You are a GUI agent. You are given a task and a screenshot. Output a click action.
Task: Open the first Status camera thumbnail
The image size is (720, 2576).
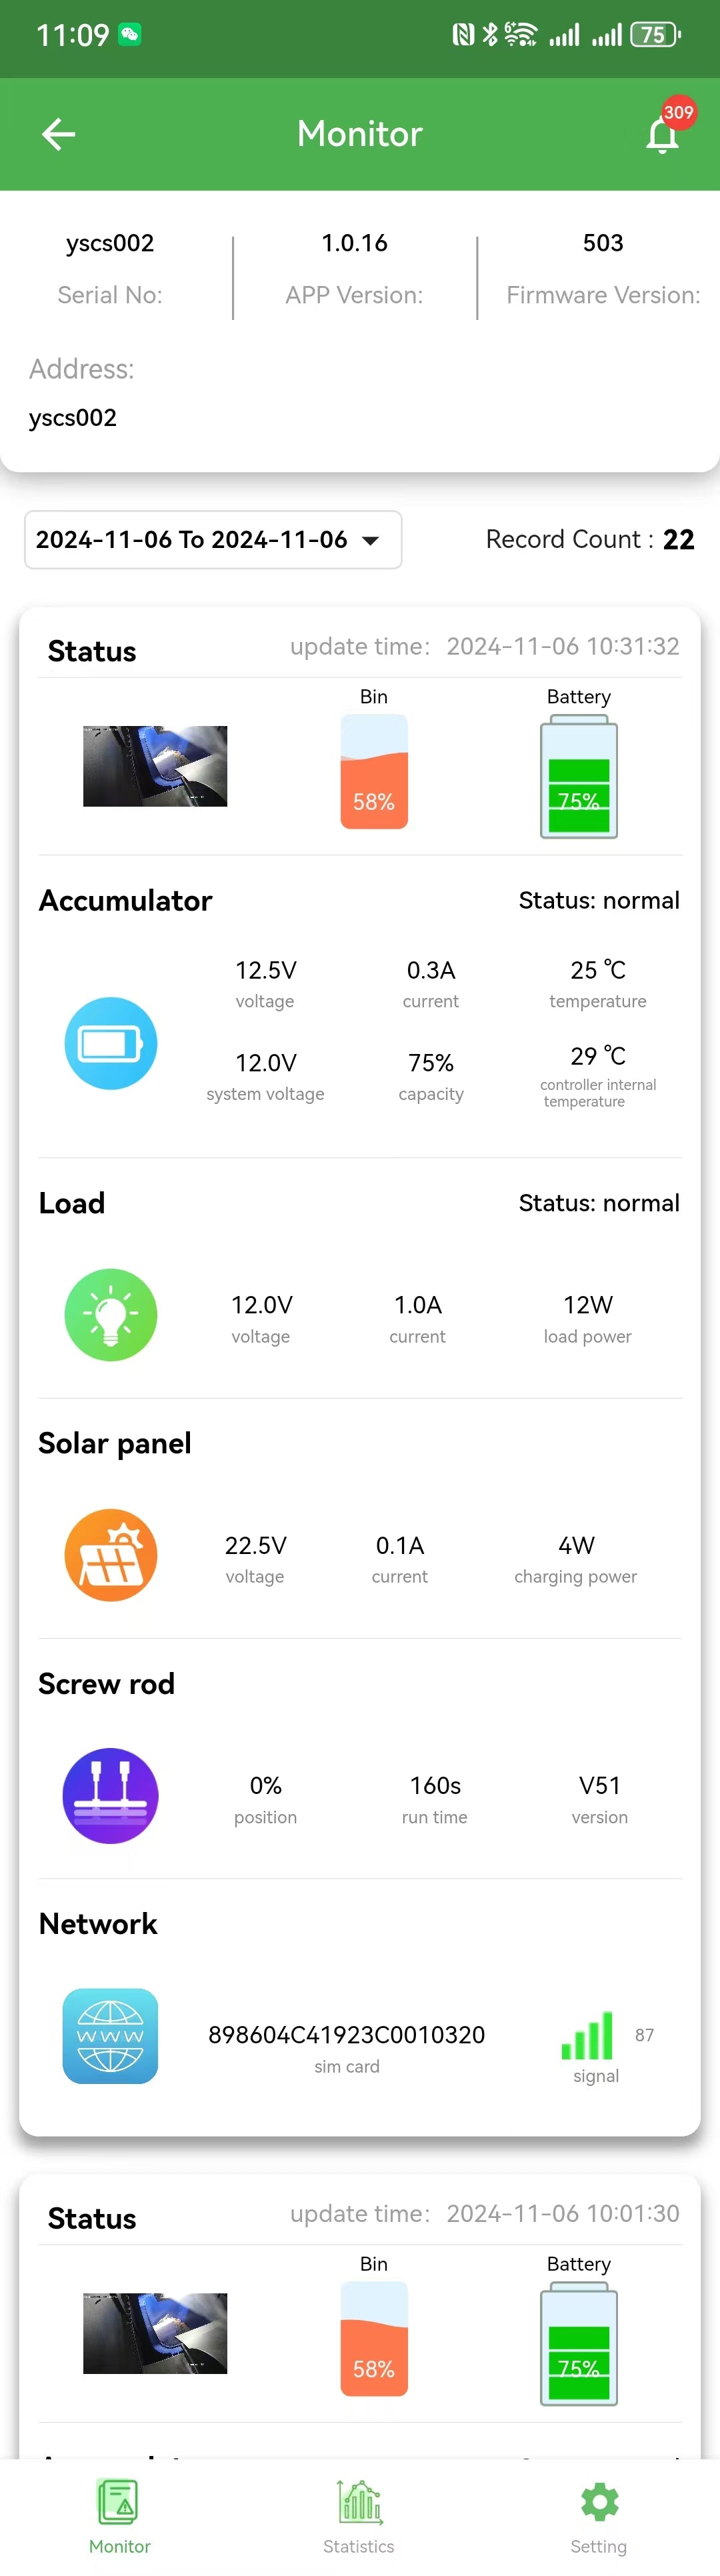tap(155, 766)
